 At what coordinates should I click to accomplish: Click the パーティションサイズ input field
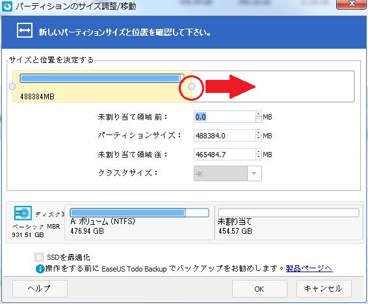[225, 136]
